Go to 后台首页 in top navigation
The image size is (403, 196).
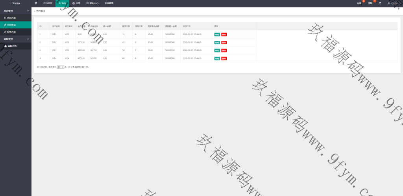coord(48,3)
